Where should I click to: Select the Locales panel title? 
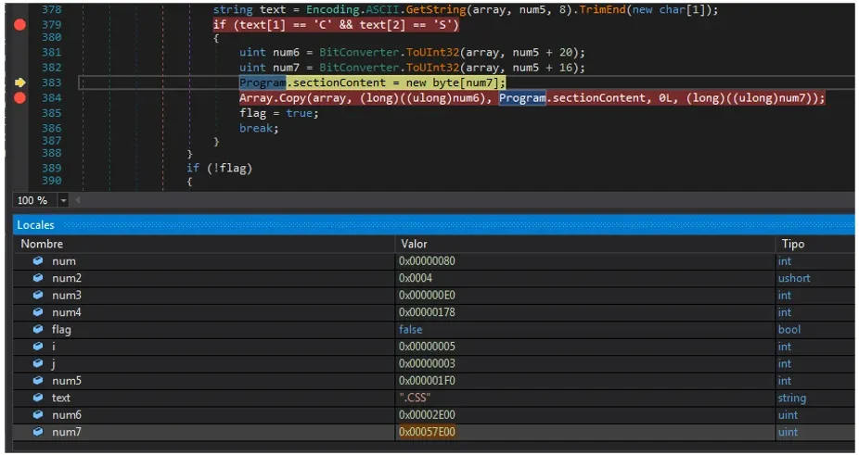tap(35, 225)
